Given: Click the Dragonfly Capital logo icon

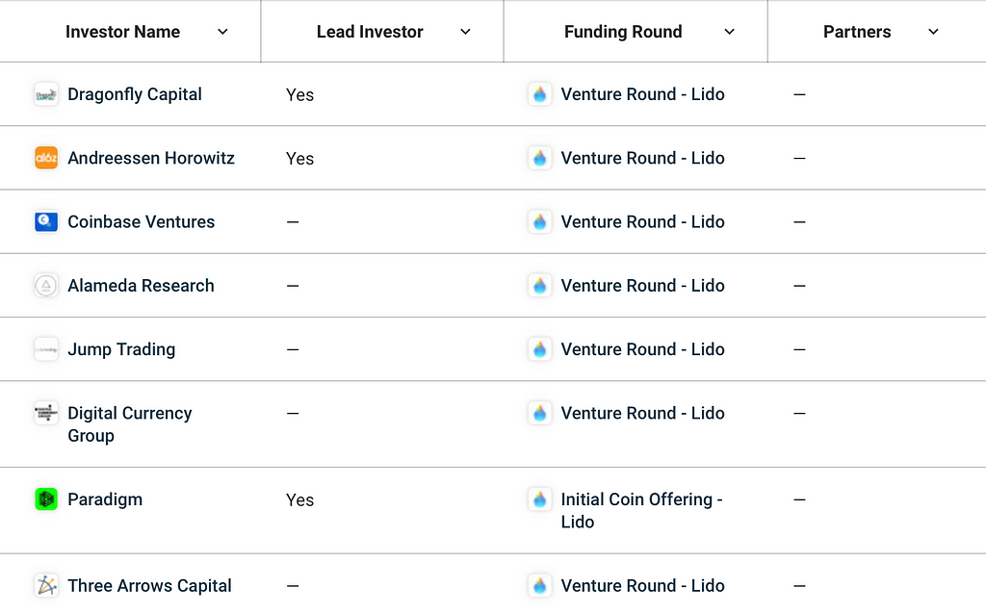Looking at the screenshot, I should coord(46,94).
